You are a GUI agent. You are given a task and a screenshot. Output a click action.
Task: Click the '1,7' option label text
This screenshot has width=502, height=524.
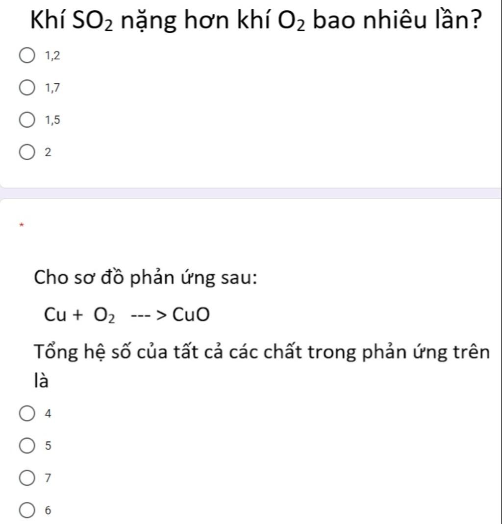pos(53,88)
